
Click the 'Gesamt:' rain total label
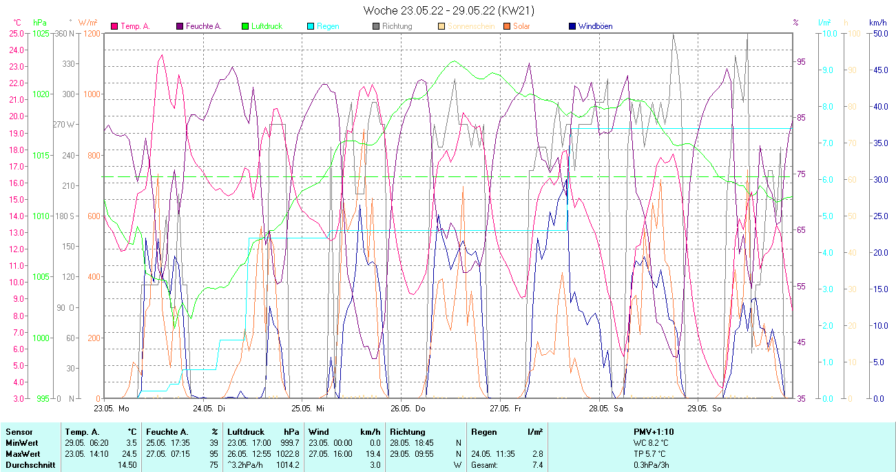tap(486, 466)
